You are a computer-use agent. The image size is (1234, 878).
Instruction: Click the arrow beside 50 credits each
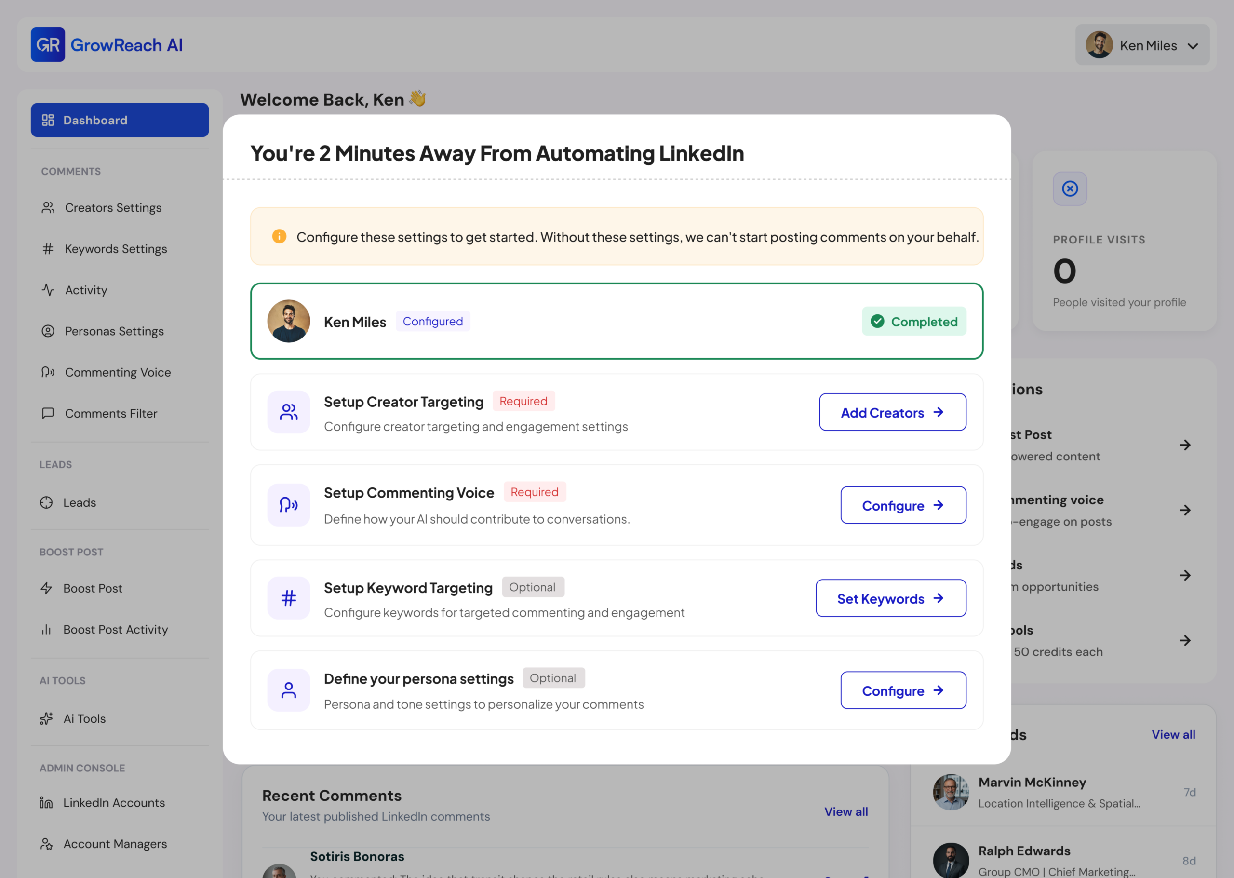pyautogui.click(x=1185, y=641)
